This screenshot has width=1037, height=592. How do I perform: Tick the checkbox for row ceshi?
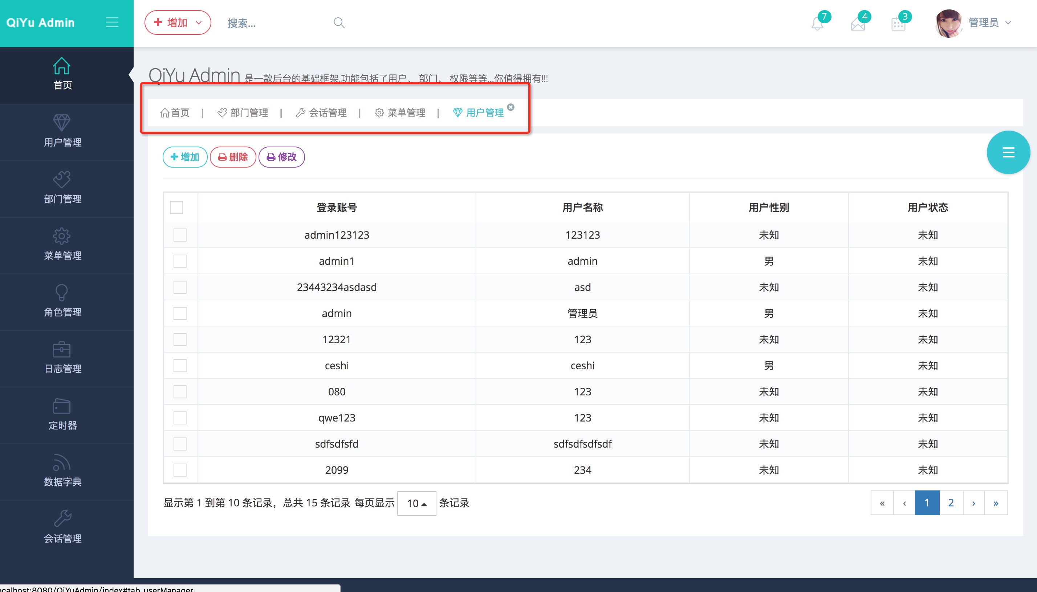pos(180,366)
